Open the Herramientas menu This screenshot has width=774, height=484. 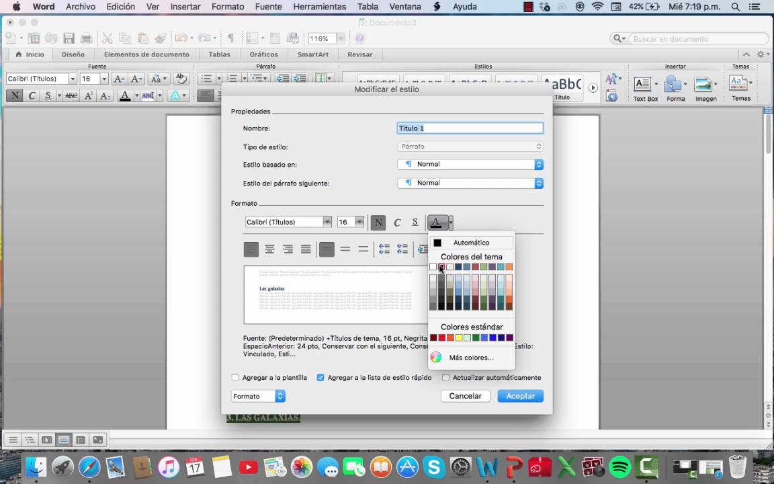coord(319,7)
